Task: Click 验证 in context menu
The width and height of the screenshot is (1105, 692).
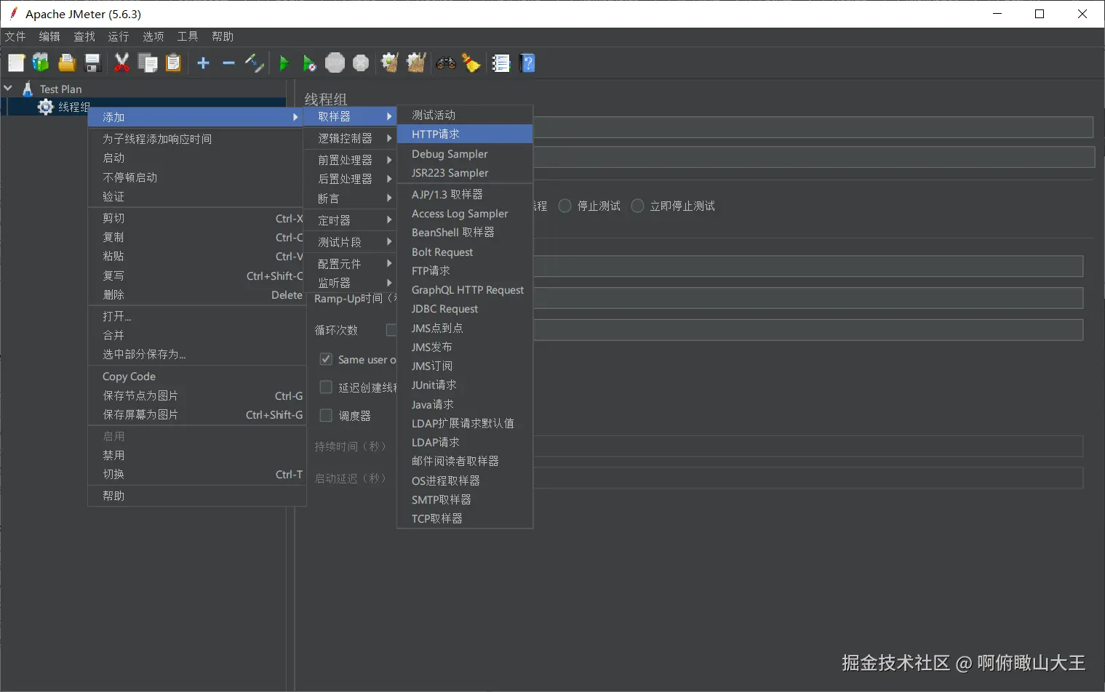Action: [196, 196]
